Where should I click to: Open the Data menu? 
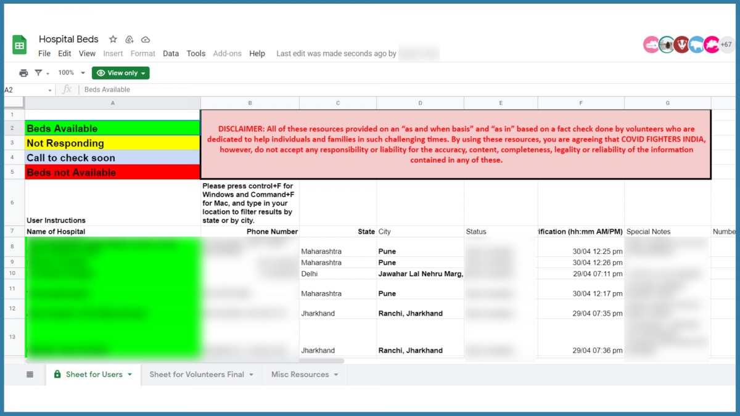click(171, 54)
